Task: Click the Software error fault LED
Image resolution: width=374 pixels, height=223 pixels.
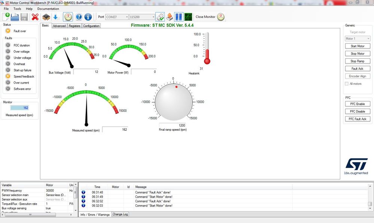Action: tap(8, 89)
